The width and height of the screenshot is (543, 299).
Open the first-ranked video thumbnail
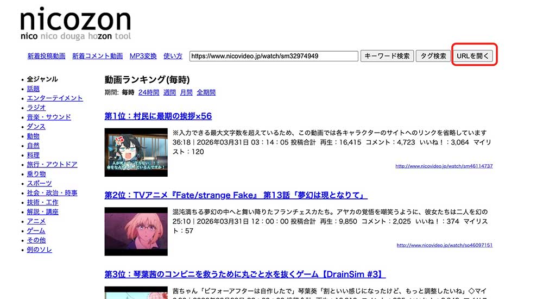tap(136, 152)
